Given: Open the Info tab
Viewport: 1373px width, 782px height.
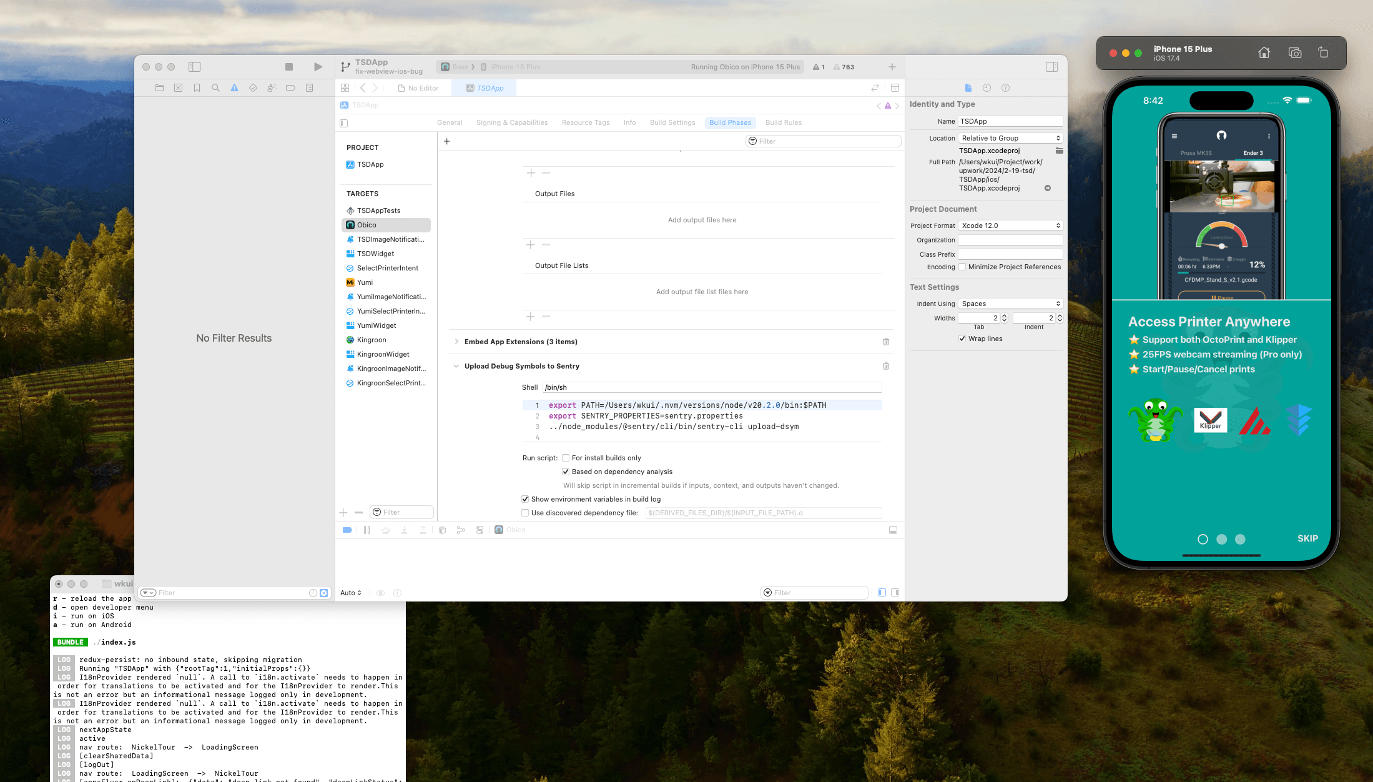Looking at the screenshot, I should pos(629,122).
